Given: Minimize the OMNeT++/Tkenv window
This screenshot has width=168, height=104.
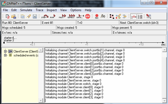Looking at the screenshot, I should [144, 2].
